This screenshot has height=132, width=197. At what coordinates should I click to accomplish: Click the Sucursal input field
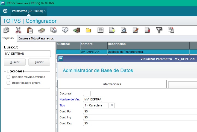coord(87,93)
